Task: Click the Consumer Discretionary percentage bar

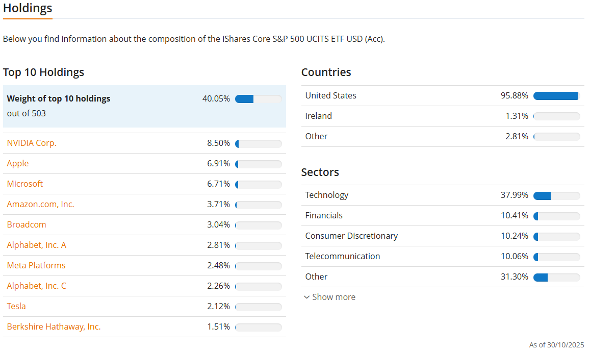Action: click(x=557, y=236)
